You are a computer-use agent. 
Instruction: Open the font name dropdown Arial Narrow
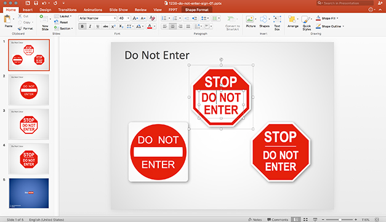tap(115, 18)
